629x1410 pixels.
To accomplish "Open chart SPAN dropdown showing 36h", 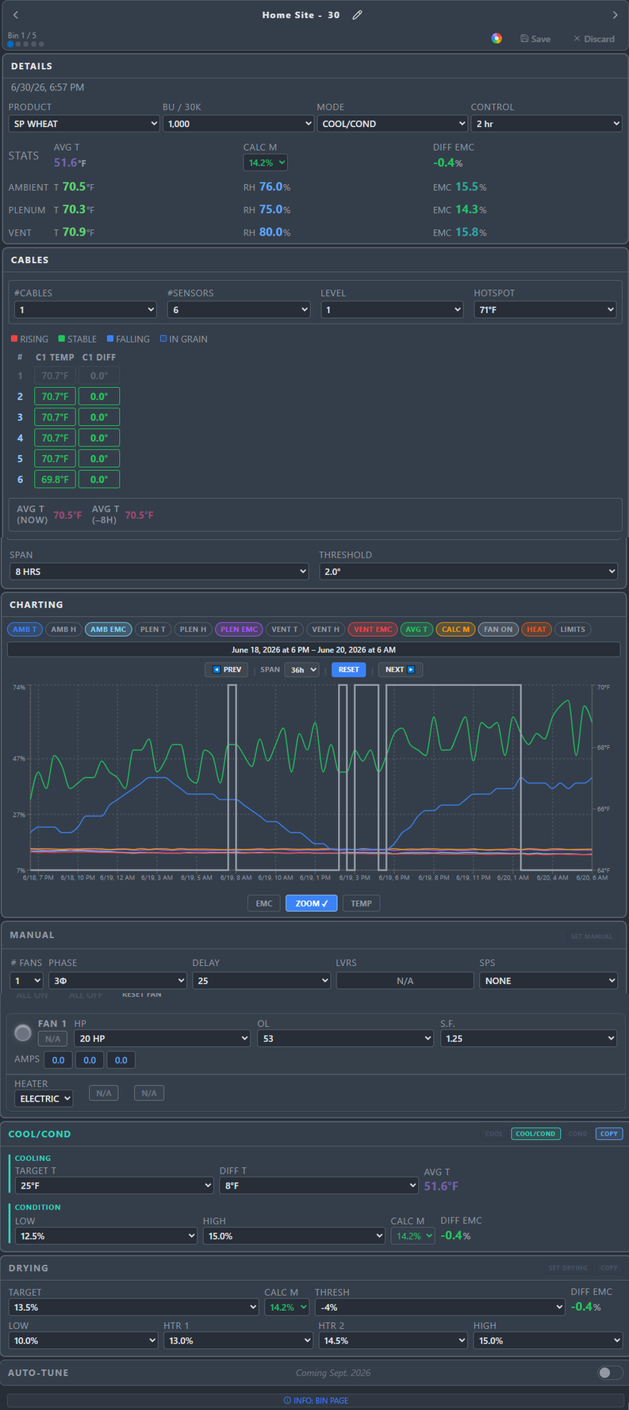I will [301, 669].
